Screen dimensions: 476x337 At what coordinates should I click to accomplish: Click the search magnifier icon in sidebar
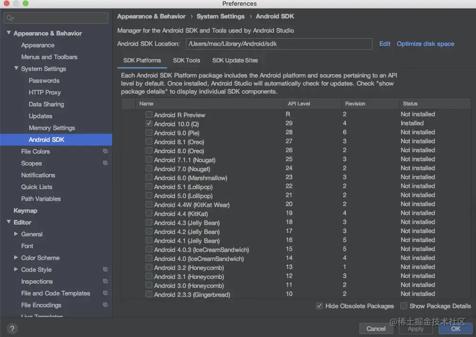pyautogui.click(x=10, y=18)
